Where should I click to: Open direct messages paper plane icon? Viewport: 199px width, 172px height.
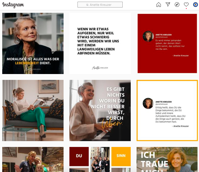pos(168,4)
